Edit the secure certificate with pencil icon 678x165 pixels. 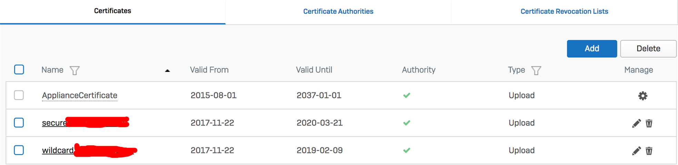(636, 123)
